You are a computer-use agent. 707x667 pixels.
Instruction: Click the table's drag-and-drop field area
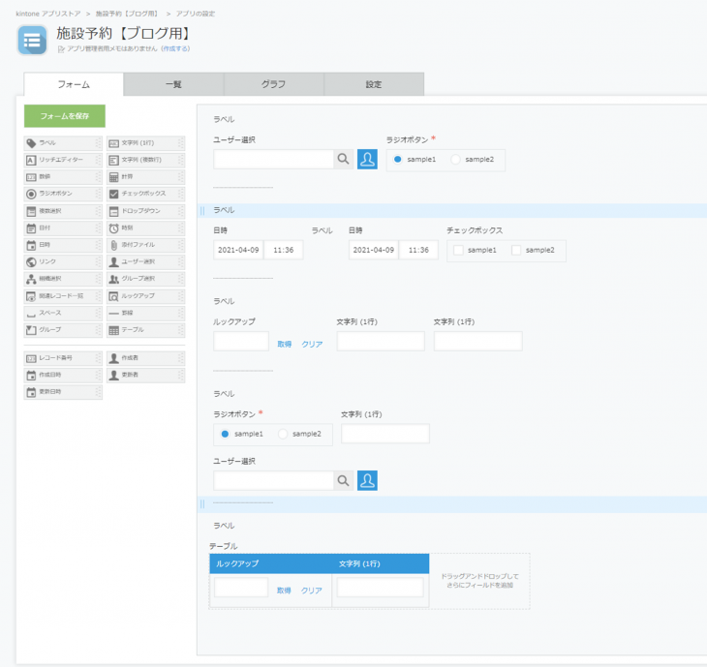click(x=479, y=581)
